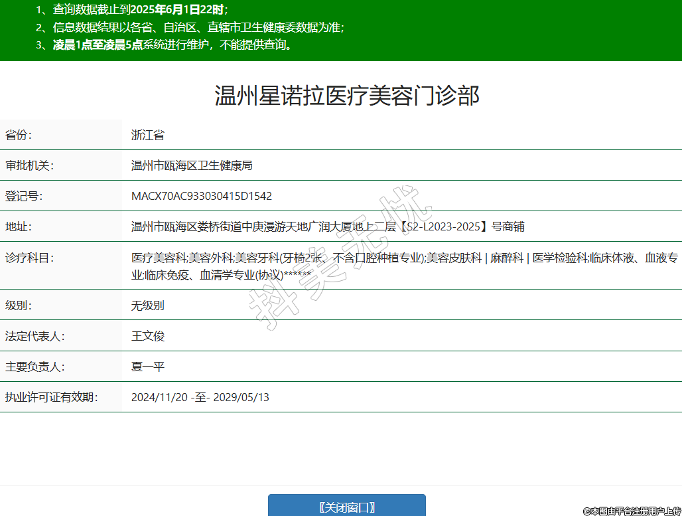
Task: Click the 执业许可证有效期 row label
Action: coord(51,397)
